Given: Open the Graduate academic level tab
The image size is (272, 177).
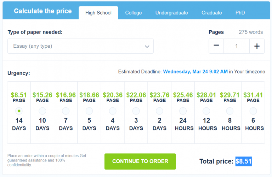Looking at the screenshot, I should point(212,13).
